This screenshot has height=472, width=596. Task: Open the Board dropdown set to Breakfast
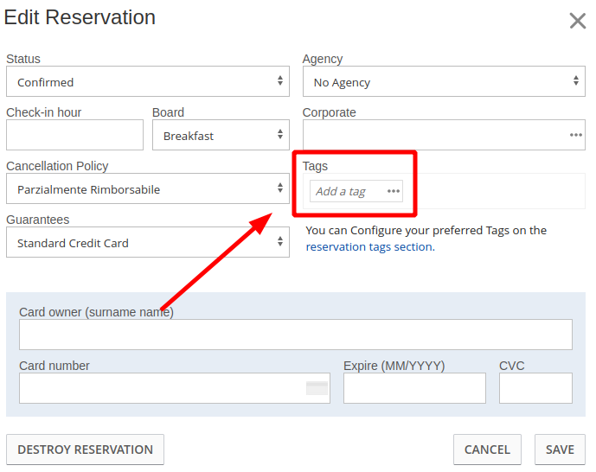click(221, 136)
